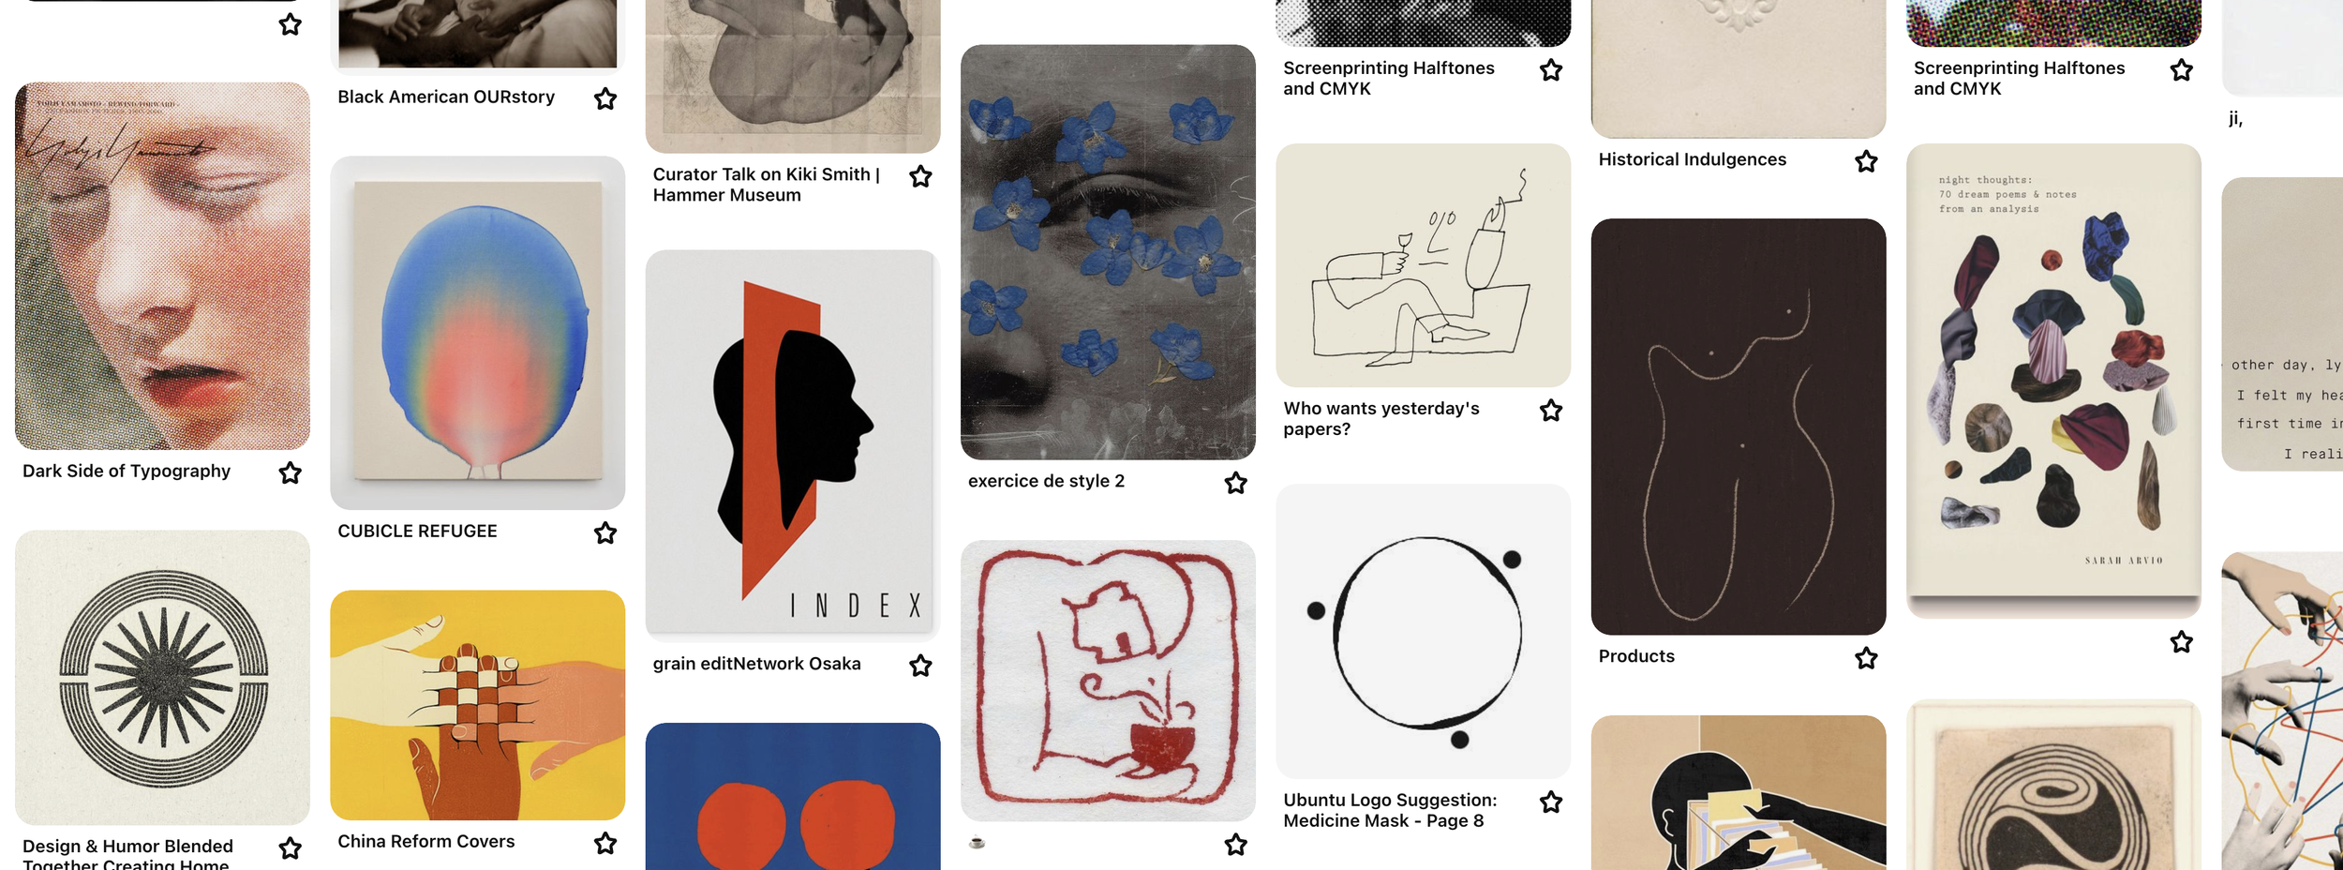Star the Ubuntu Logo Suggestion pin
This screenshot has height=870, width=2343.
click(x=1551, y=802)
